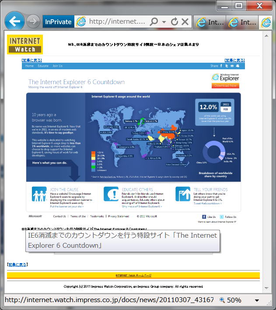The height and width of the screenshot is (310, 276).
Task: Click the donut chart of share by country
Action: click(214, 152)
